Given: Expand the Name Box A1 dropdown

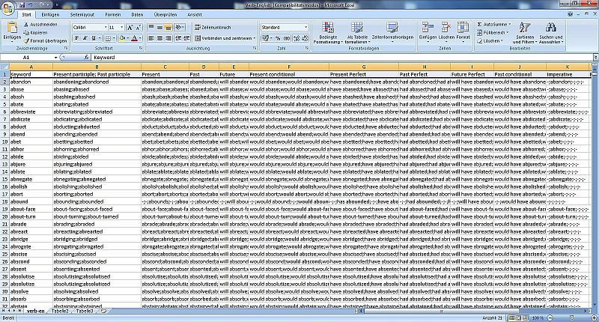Looking at the screenshot, I should pyautogui.click(x=55, y=58).
